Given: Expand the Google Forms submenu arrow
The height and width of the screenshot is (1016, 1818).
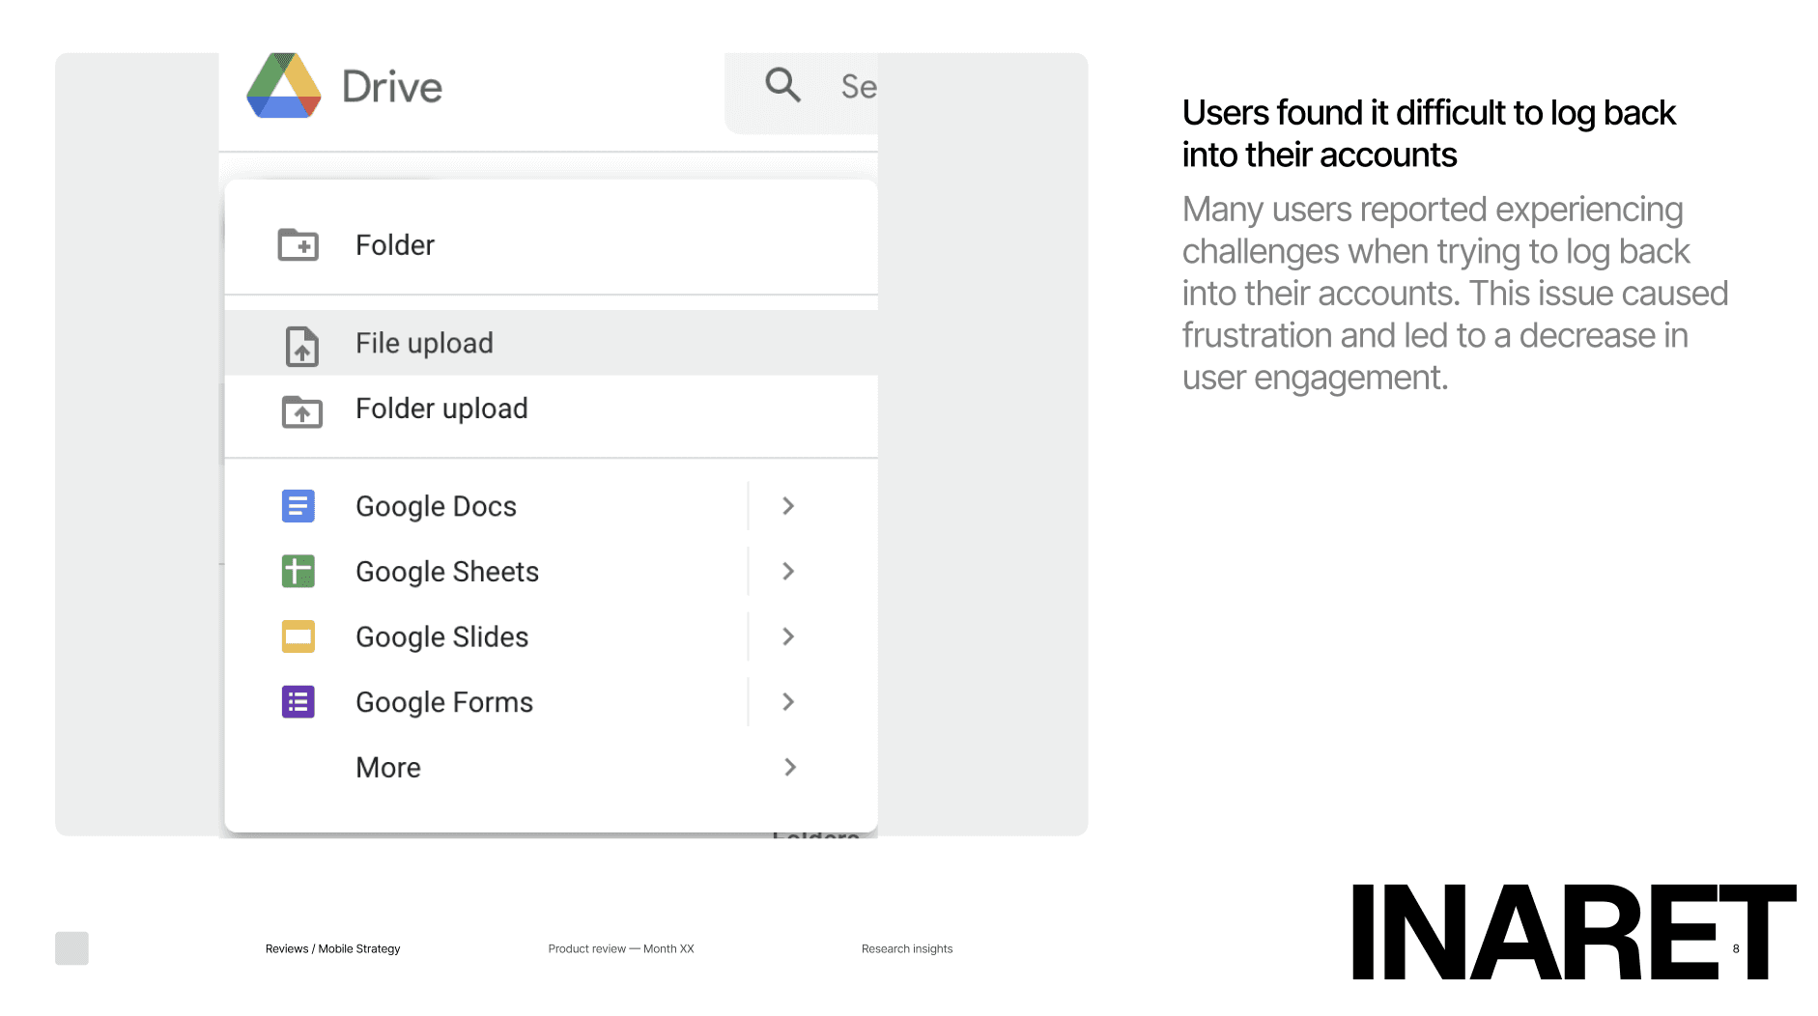Looking at the screenshot, I should [788, 702].
